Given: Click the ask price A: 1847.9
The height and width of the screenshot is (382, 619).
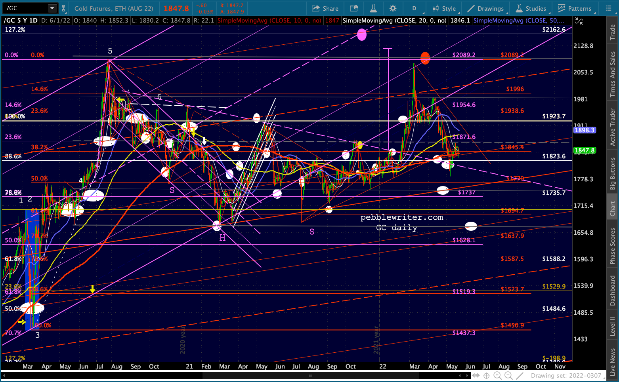Looking at the screenshot, I should coord(232,12).
